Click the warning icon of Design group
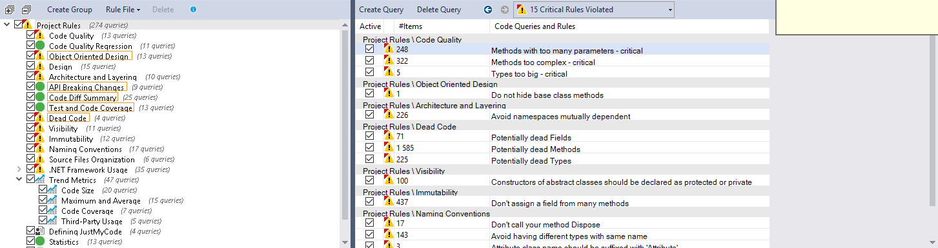This screenshot has width=938, height=248. tap(40, 66)
